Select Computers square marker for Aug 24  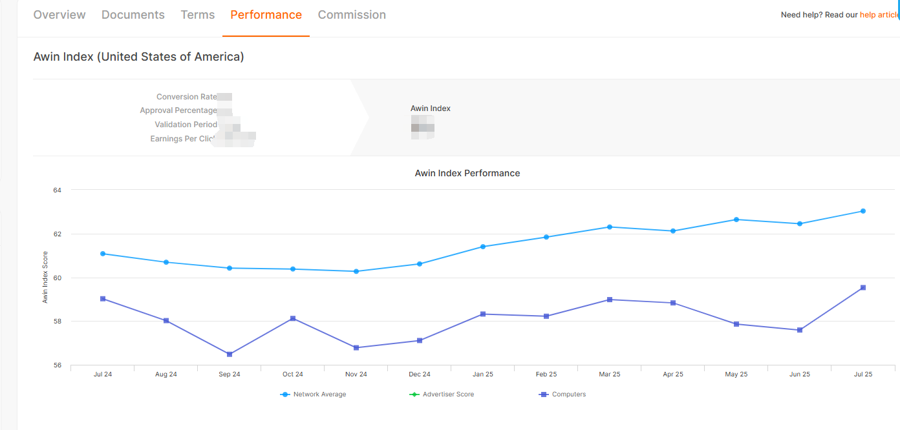pyautogui.click(x=166, y=321)
